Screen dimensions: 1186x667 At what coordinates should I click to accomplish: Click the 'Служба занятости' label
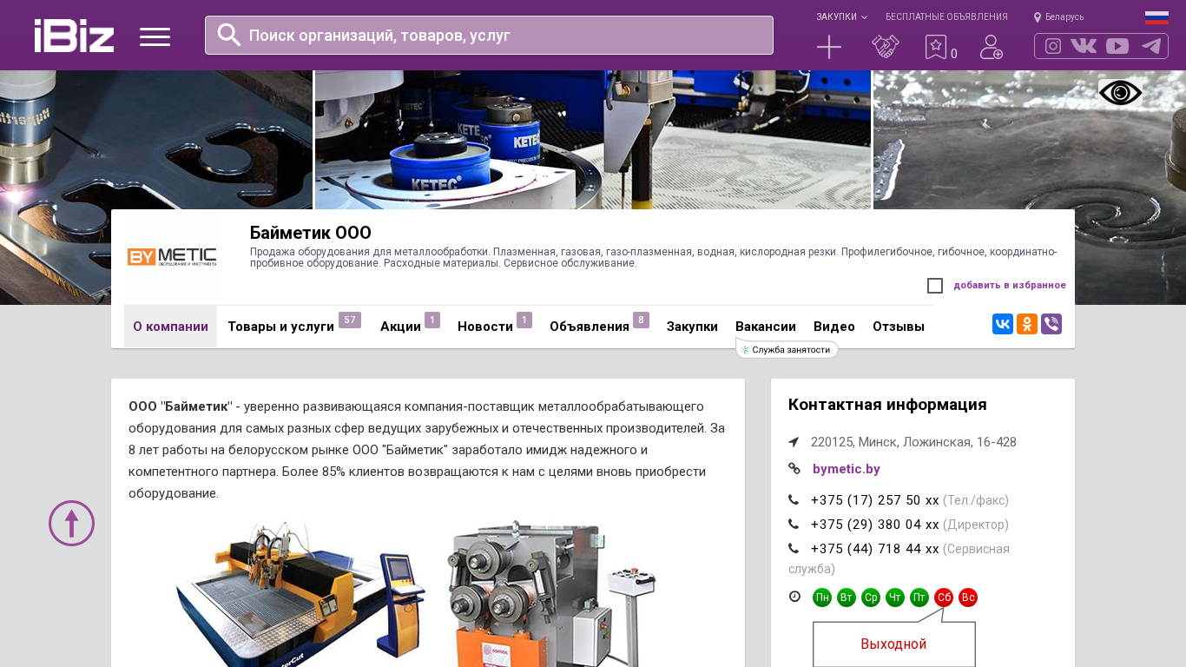[x=787, y=349]
